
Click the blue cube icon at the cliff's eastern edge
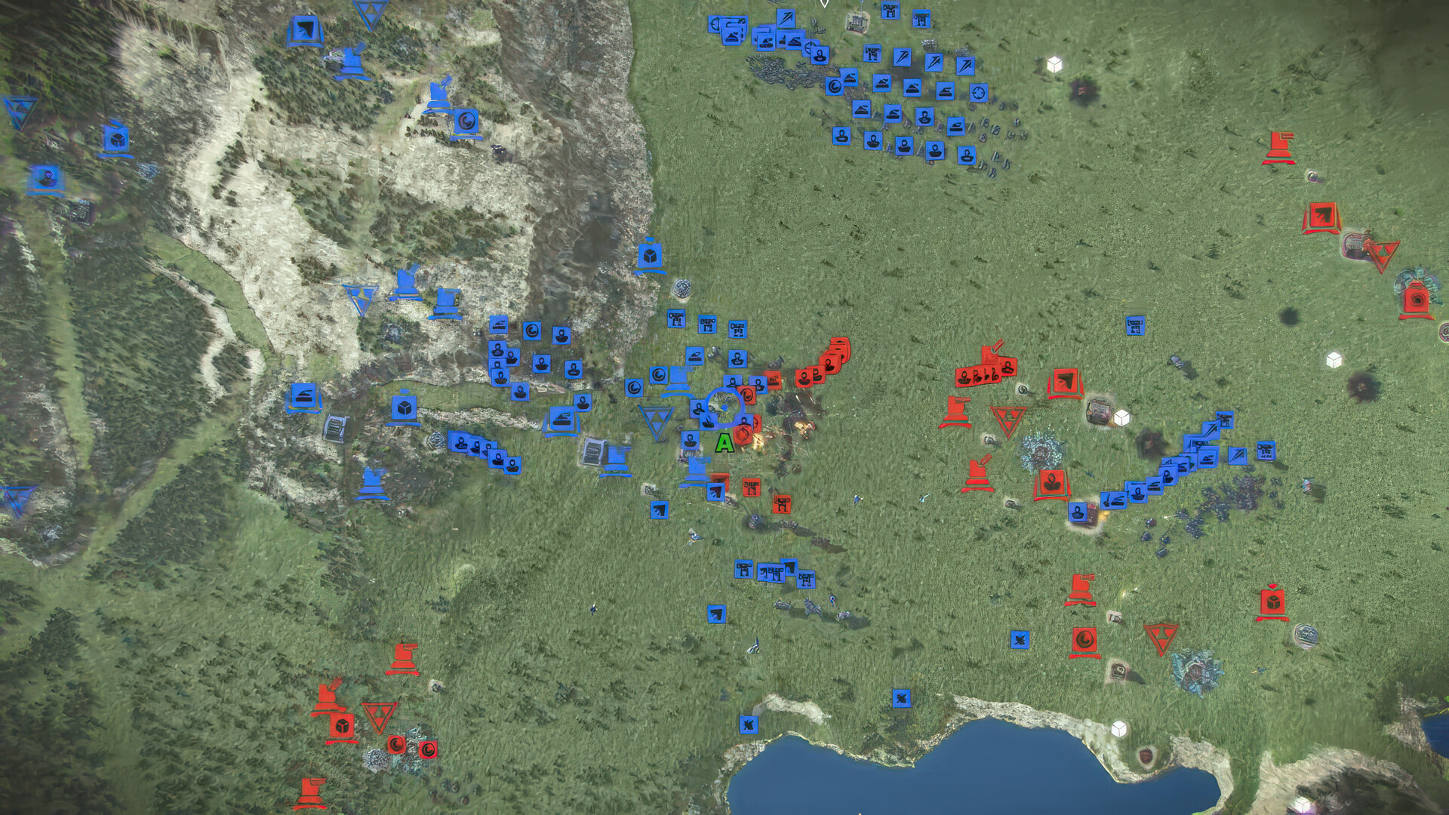[x=649, y=255]
